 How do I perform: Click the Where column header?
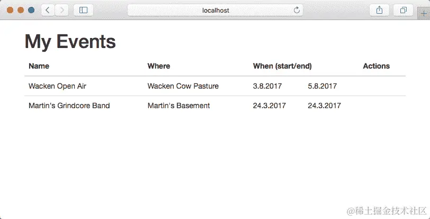159,66
